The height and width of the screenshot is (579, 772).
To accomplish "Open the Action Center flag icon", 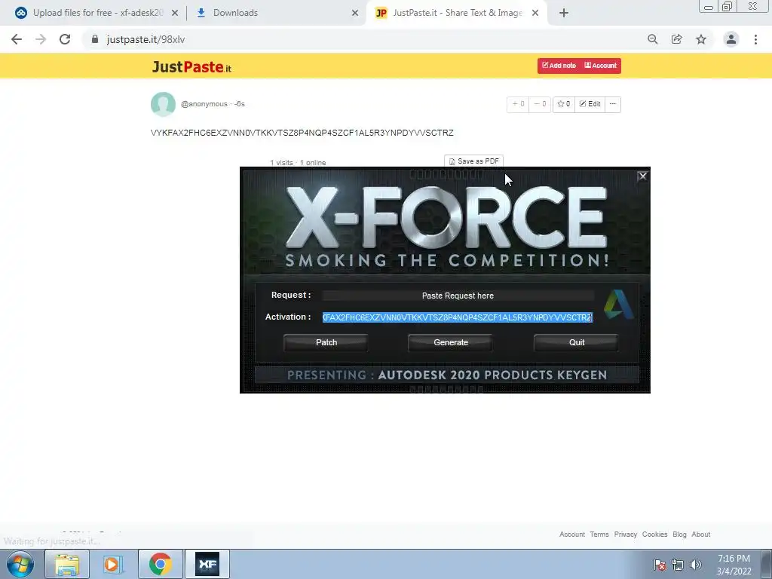I will coord(660,565).
